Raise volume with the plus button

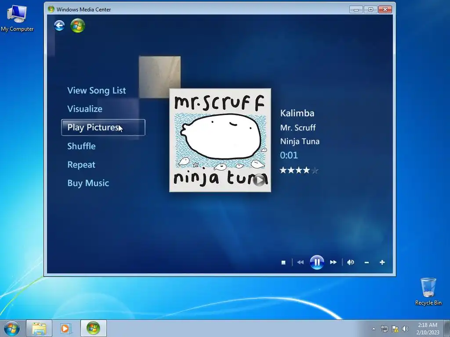tap(382, 262)
